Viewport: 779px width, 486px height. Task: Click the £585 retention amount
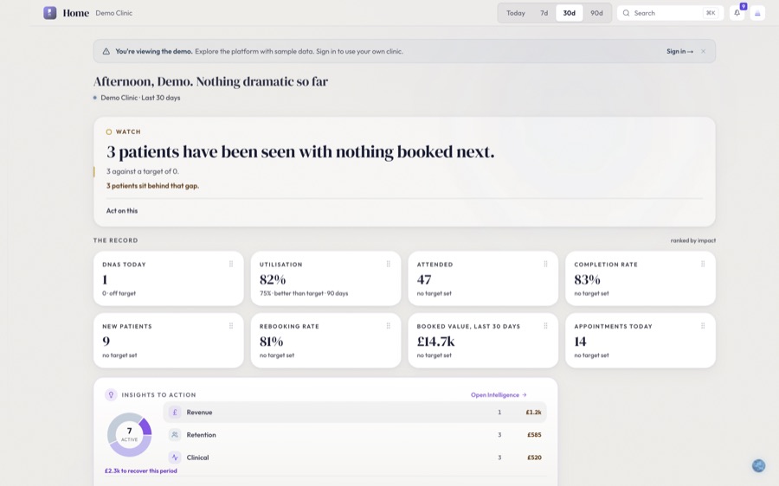click(x=535, y=435)
